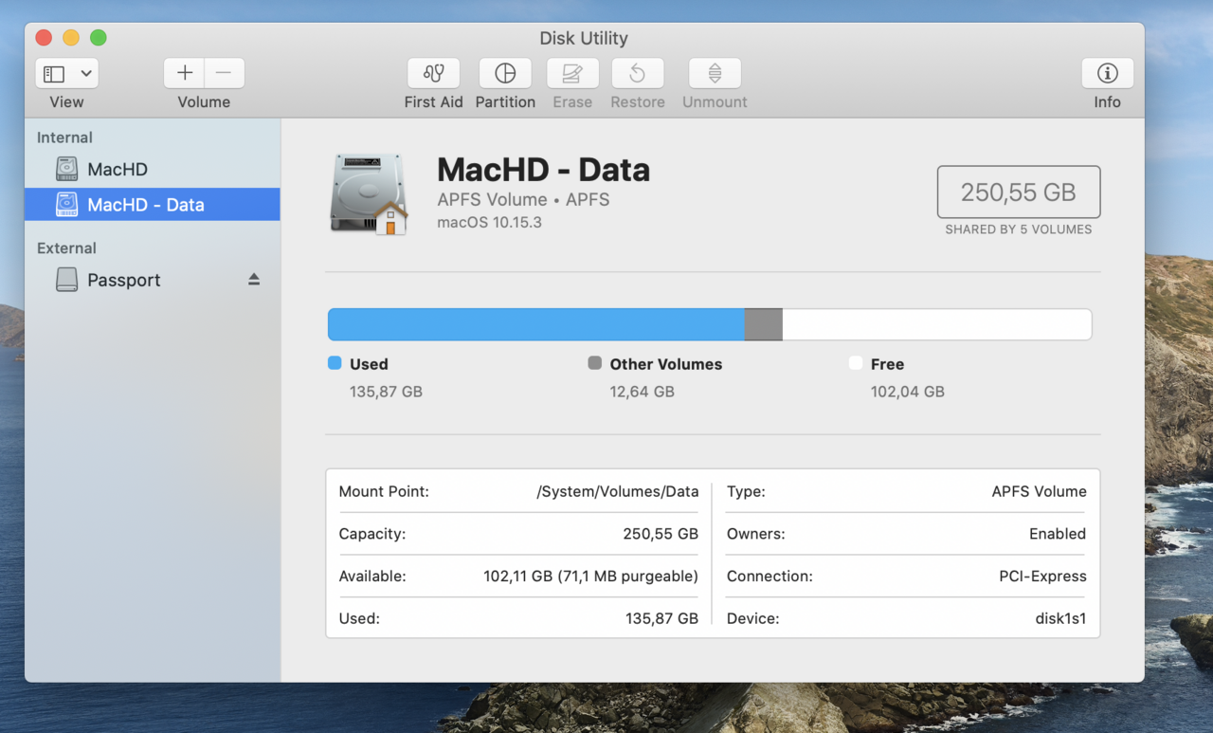Select the MacHD volume in sidebar

tap(153, 169)
